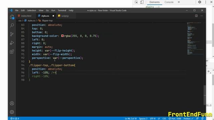This screenshot has height=120, width=214.
Task: Click the Port: 5500 Live Server status
Action: (175, 119)
